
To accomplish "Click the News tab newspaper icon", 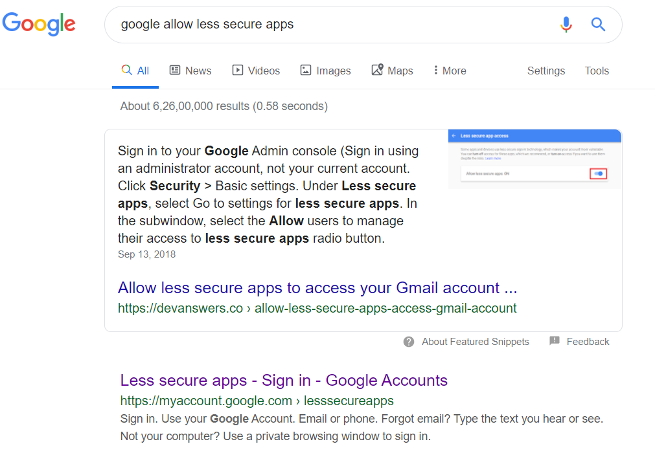I will tap(175, 71).
